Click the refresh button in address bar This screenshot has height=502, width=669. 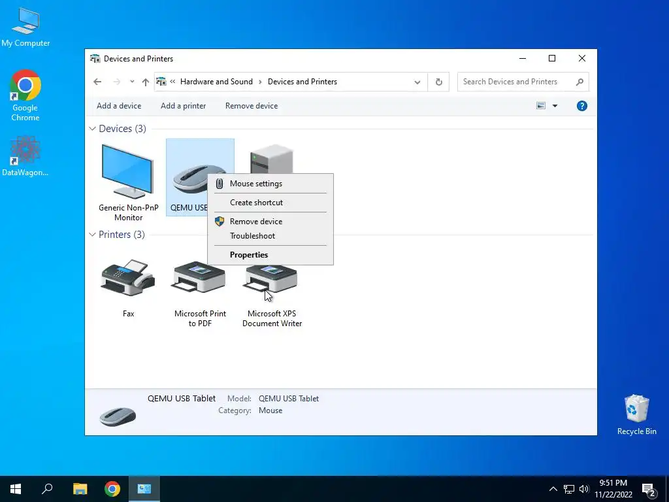pos(438,82)
